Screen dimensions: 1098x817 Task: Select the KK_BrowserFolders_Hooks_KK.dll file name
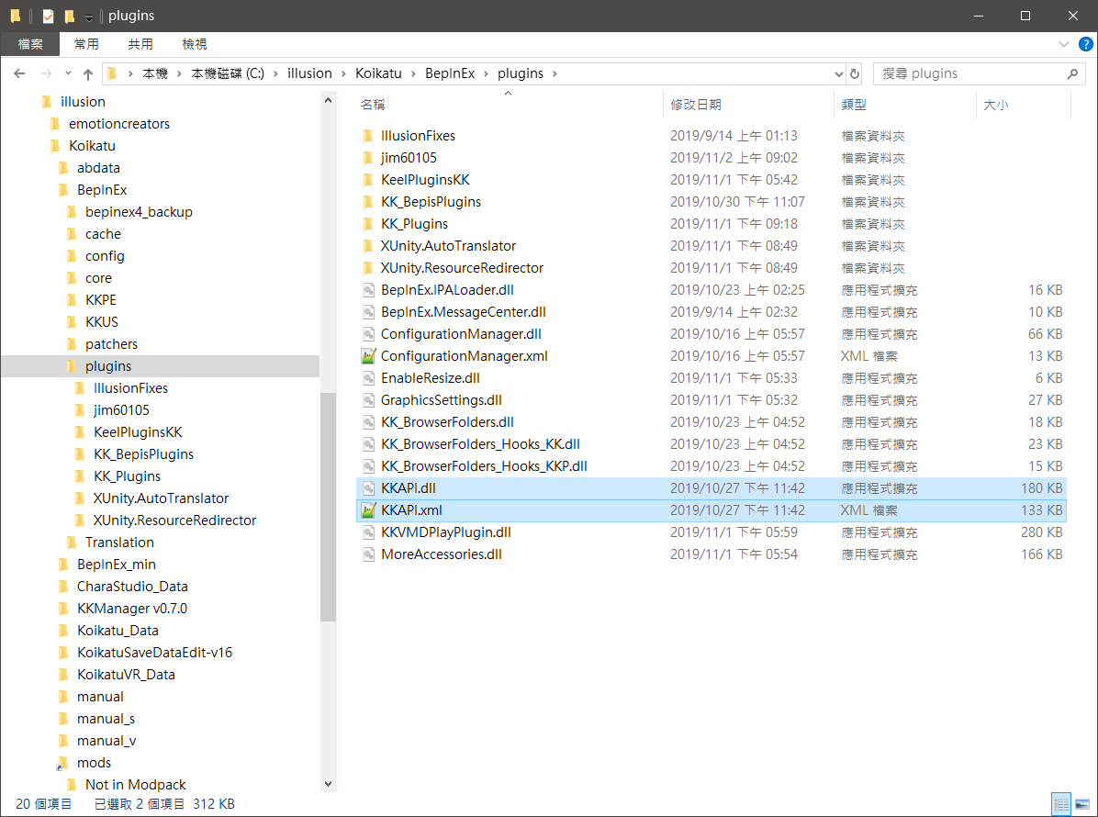(x=480, y=444)
